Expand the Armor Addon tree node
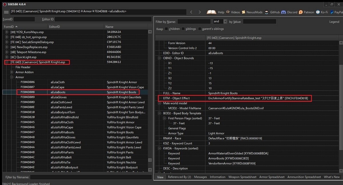This screenshot has height=185, width=343. tap(12, 72)
